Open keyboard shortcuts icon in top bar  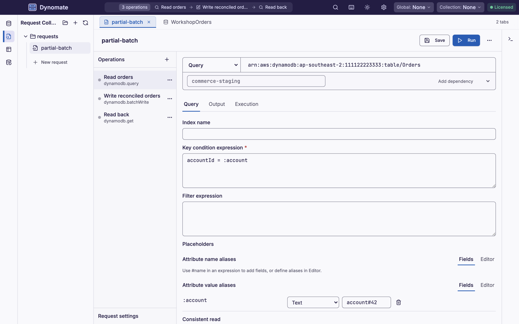point(351,7)
